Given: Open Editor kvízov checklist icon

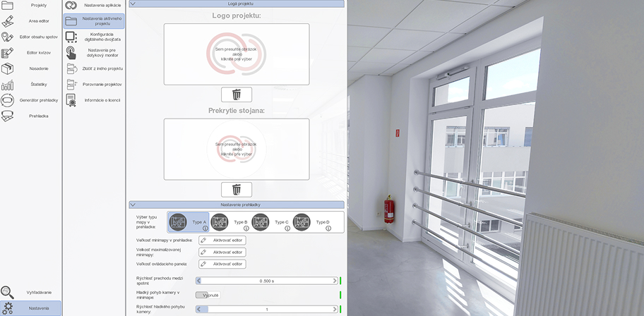Looking at the screenshot, I should (x=7, y=53).
